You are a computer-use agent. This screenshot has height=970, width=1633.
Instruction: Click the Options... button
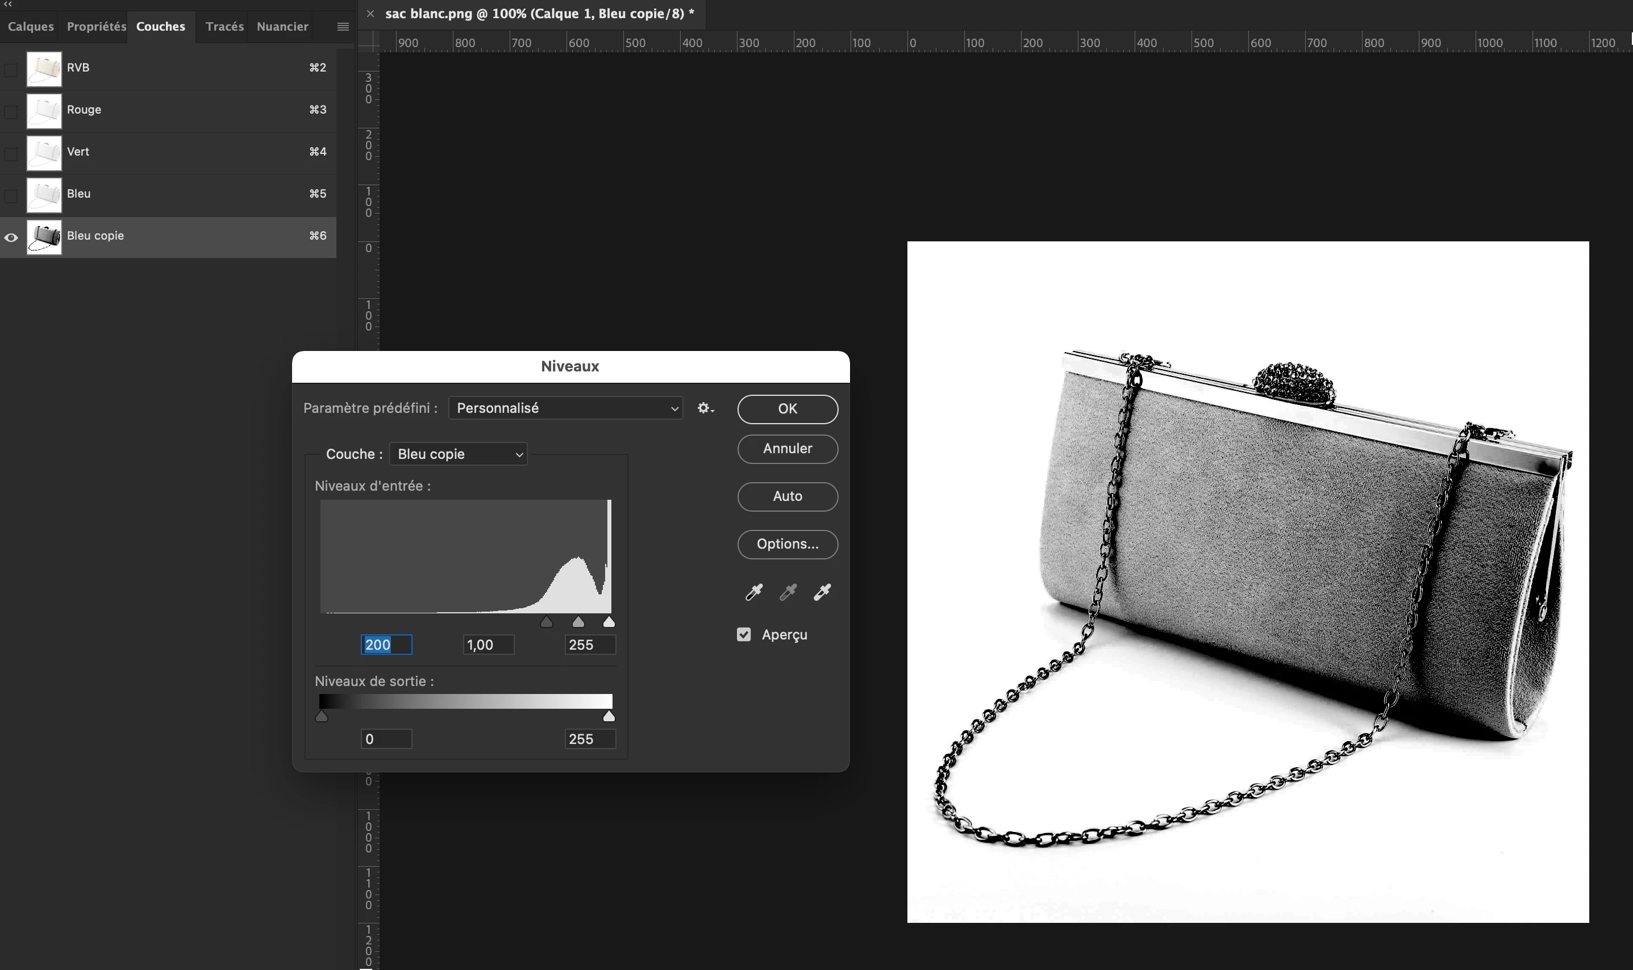point(787,544)
